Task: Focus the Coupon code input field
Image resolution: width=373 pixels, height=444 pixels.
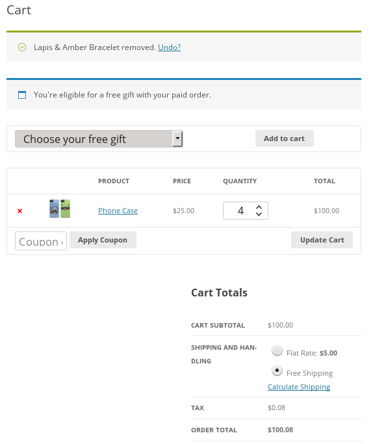Action: pos(41,241)
